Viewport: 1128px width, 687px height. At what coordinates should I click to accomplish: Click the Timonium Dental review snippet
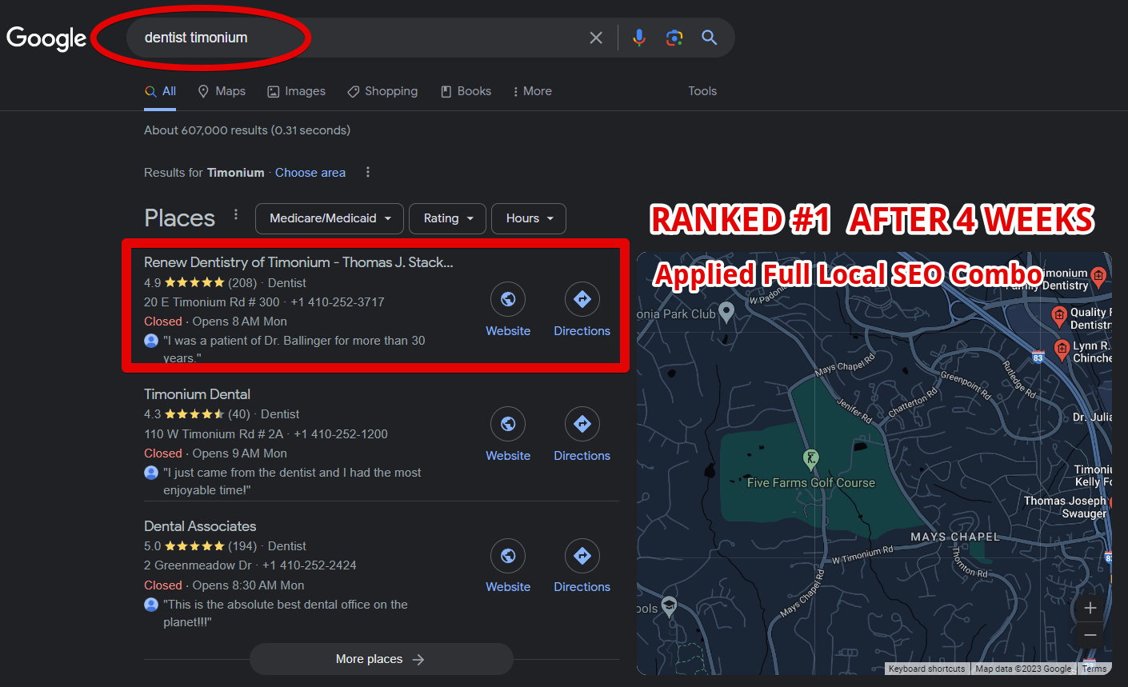pyautogui.click(x=292, y=481)
